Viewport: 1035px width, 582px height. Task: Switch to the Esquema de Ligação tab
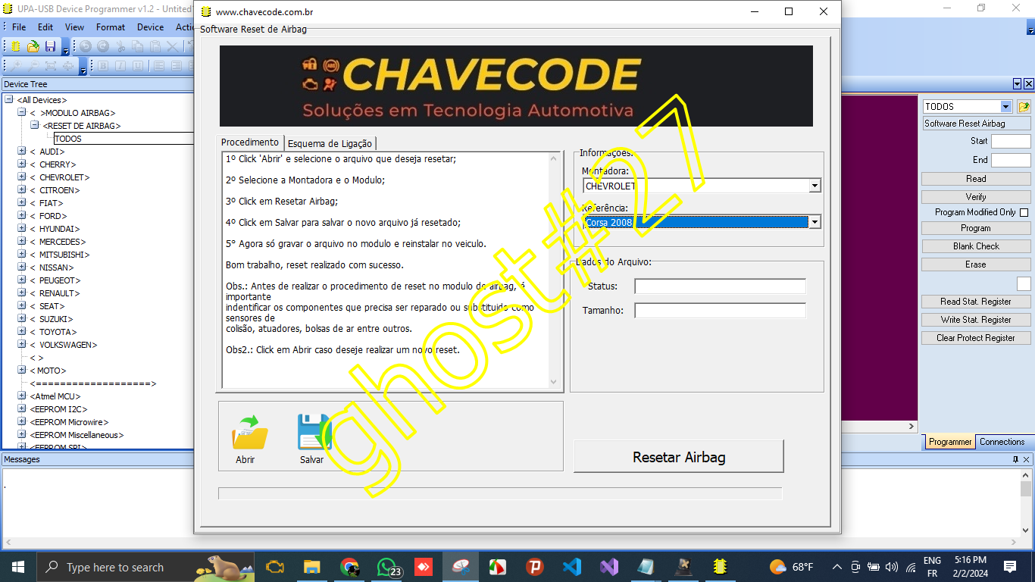[330, 143]
